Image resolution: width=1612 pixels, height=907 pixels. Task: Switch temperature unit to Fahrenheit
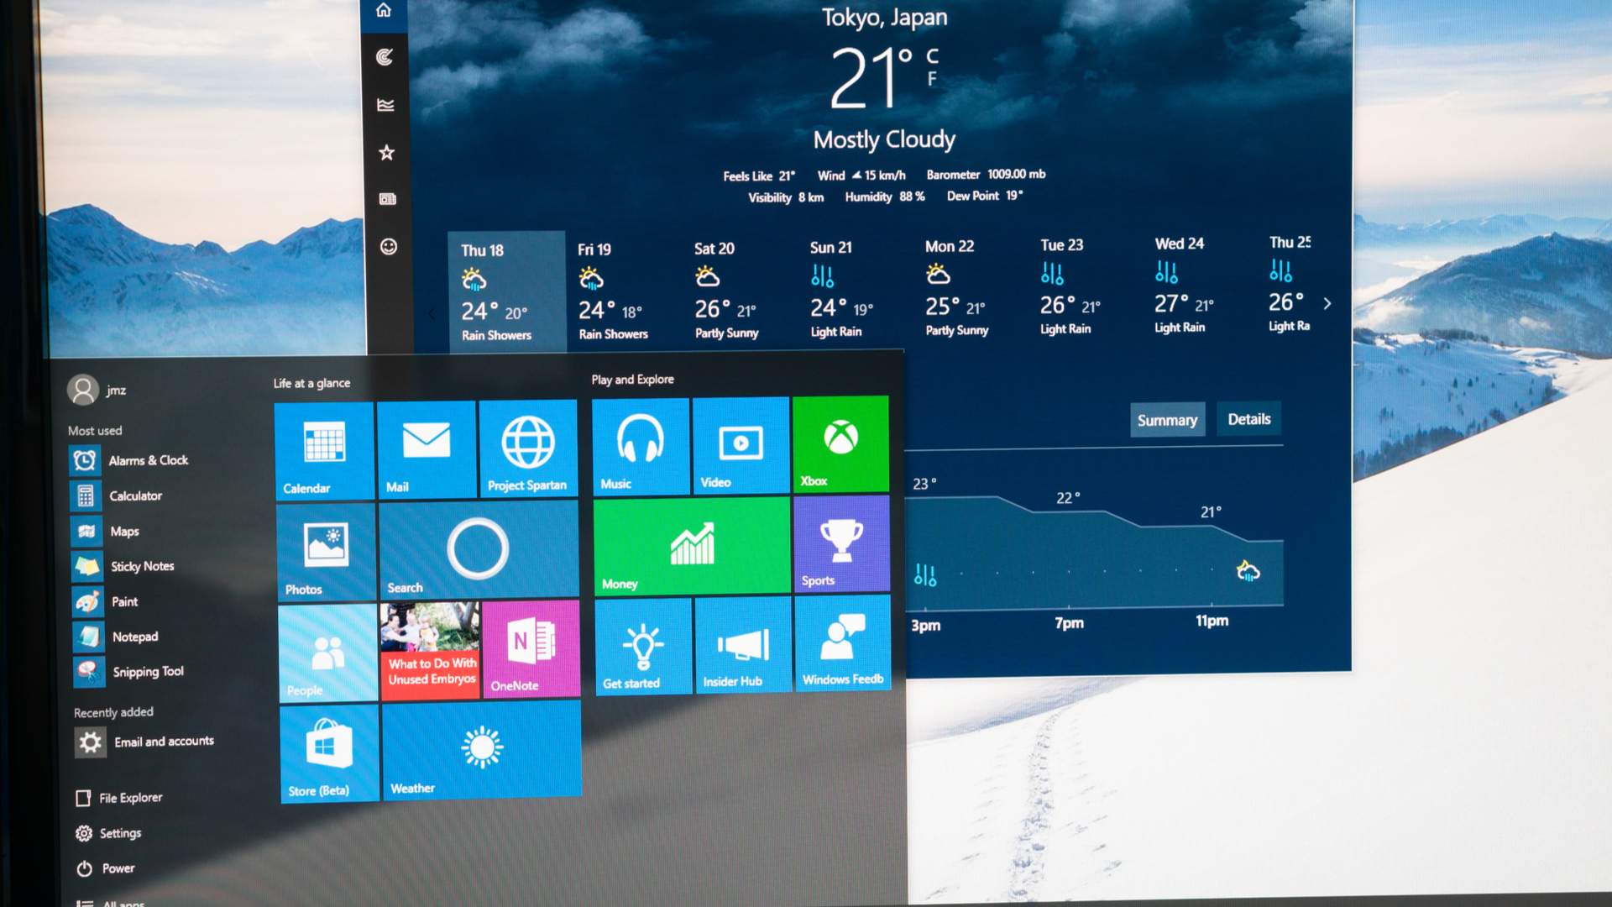pos(932,79)
